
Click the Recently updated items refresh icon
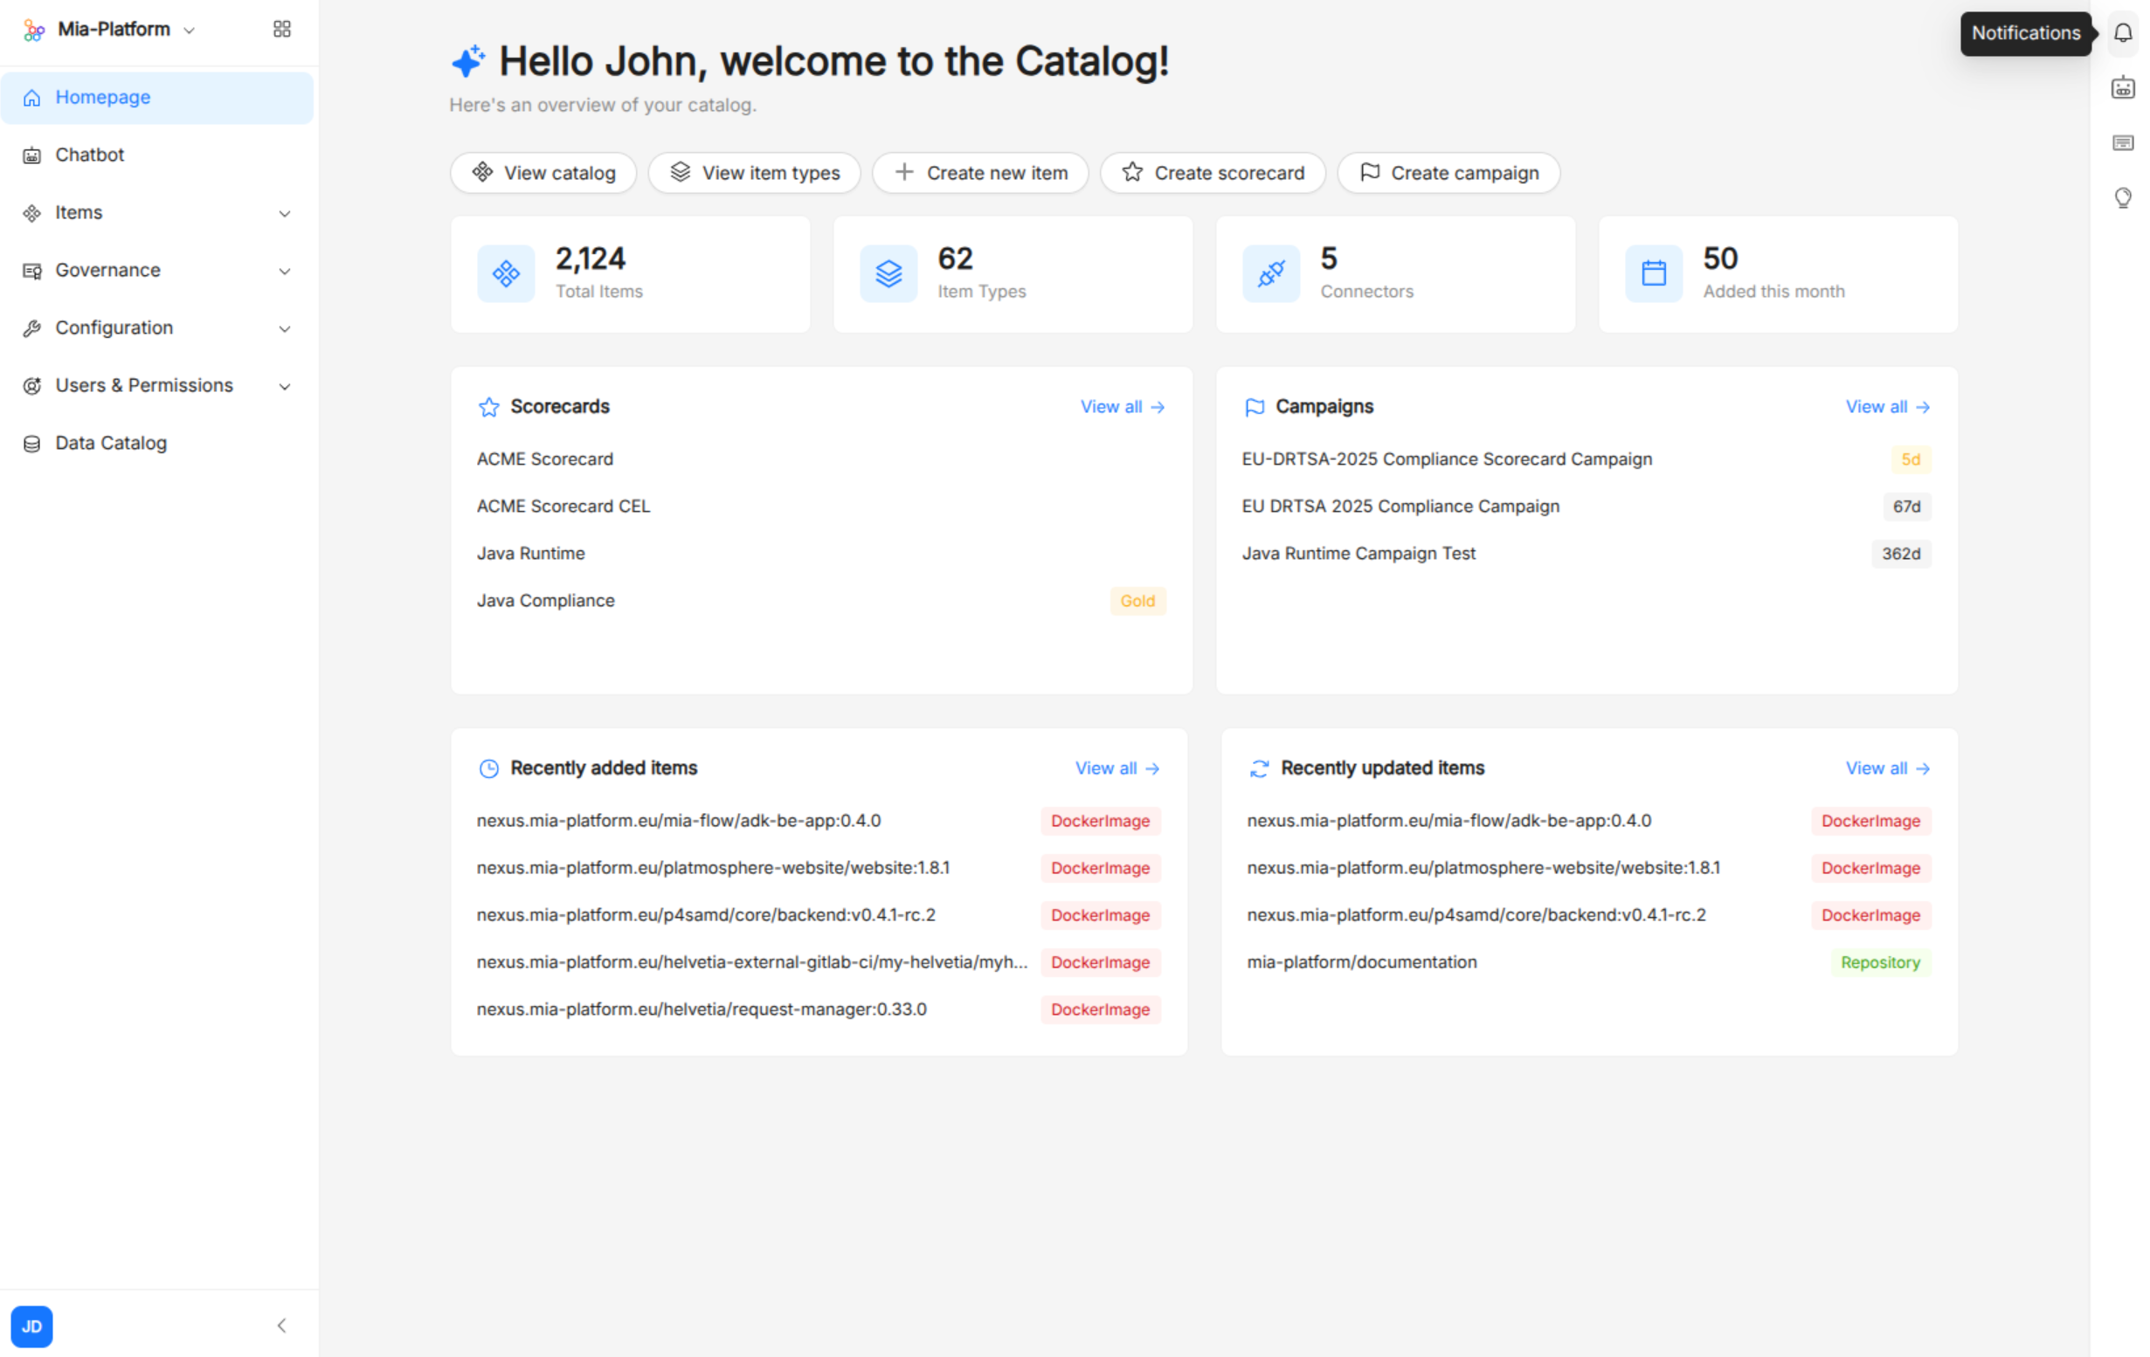pos(1259,768)
